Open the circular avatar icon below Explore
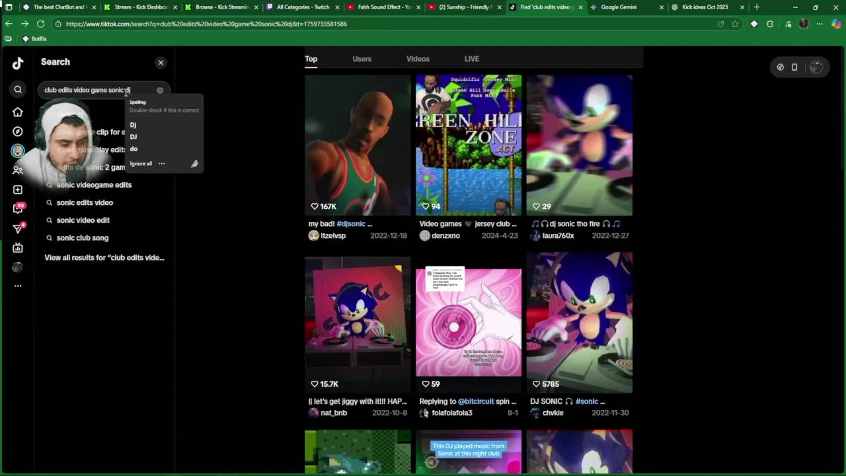The image size is (846, 476). coord(18,151)
